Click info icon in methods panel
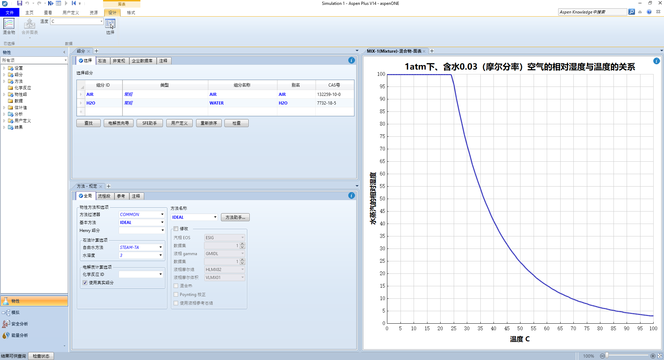The width and height of the screenshot is (664, 360). pyautogui.click(x=351, y=196)
